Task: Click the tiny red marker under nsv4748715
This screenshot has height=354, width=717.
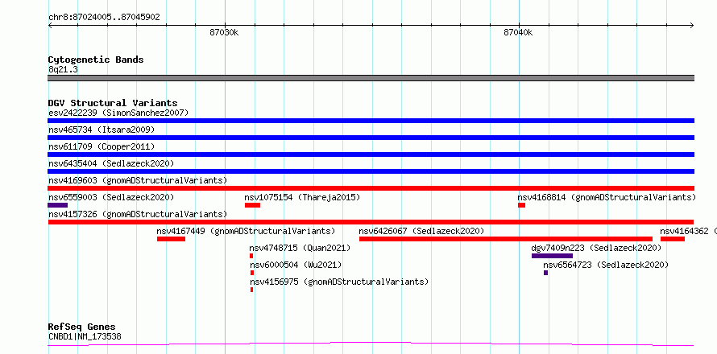Action: click(251, 256)
